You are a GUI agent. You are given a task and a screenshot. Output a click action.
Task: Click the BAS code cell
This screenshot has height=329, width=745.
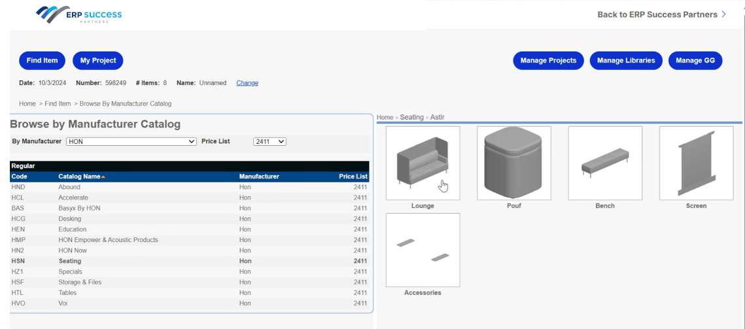(x=18, y=208)
